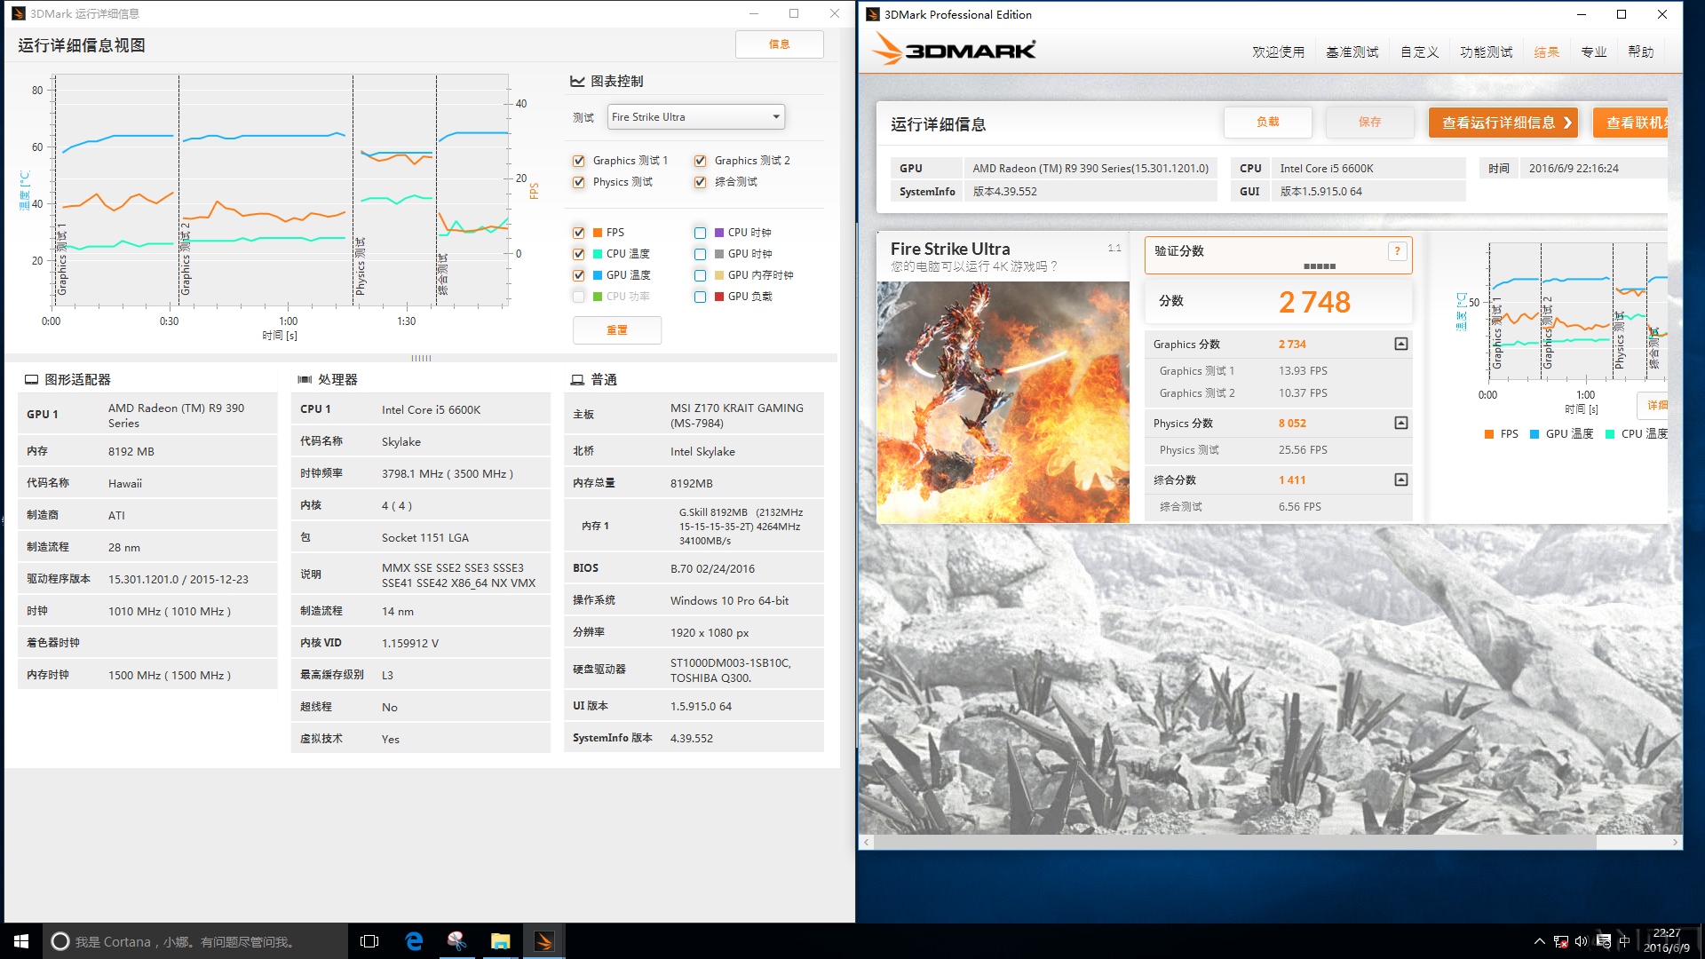Toggle the GPU temperature checkbox
The height and width of the screenshot is (959, 1705).
click(579, 275)
